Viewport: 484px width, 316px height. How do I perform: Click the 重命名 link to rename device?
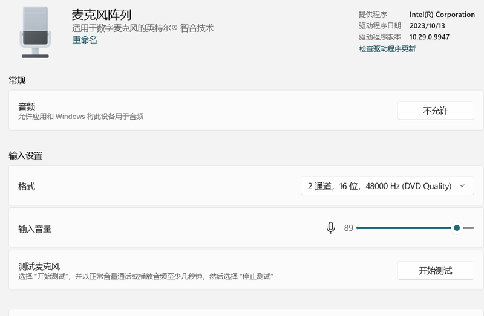coord(85,40)
